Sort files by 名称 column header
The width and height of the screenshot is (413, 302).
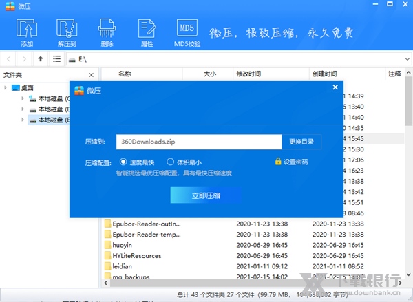click(x=125, y=73)
